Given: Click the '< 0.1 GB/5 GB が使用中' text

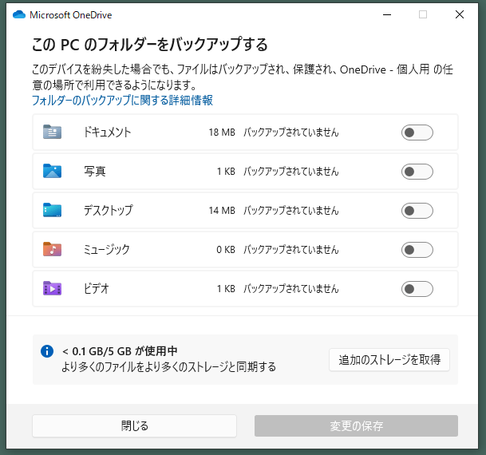Looking at the screenshot, I should (x=120, y=351).
